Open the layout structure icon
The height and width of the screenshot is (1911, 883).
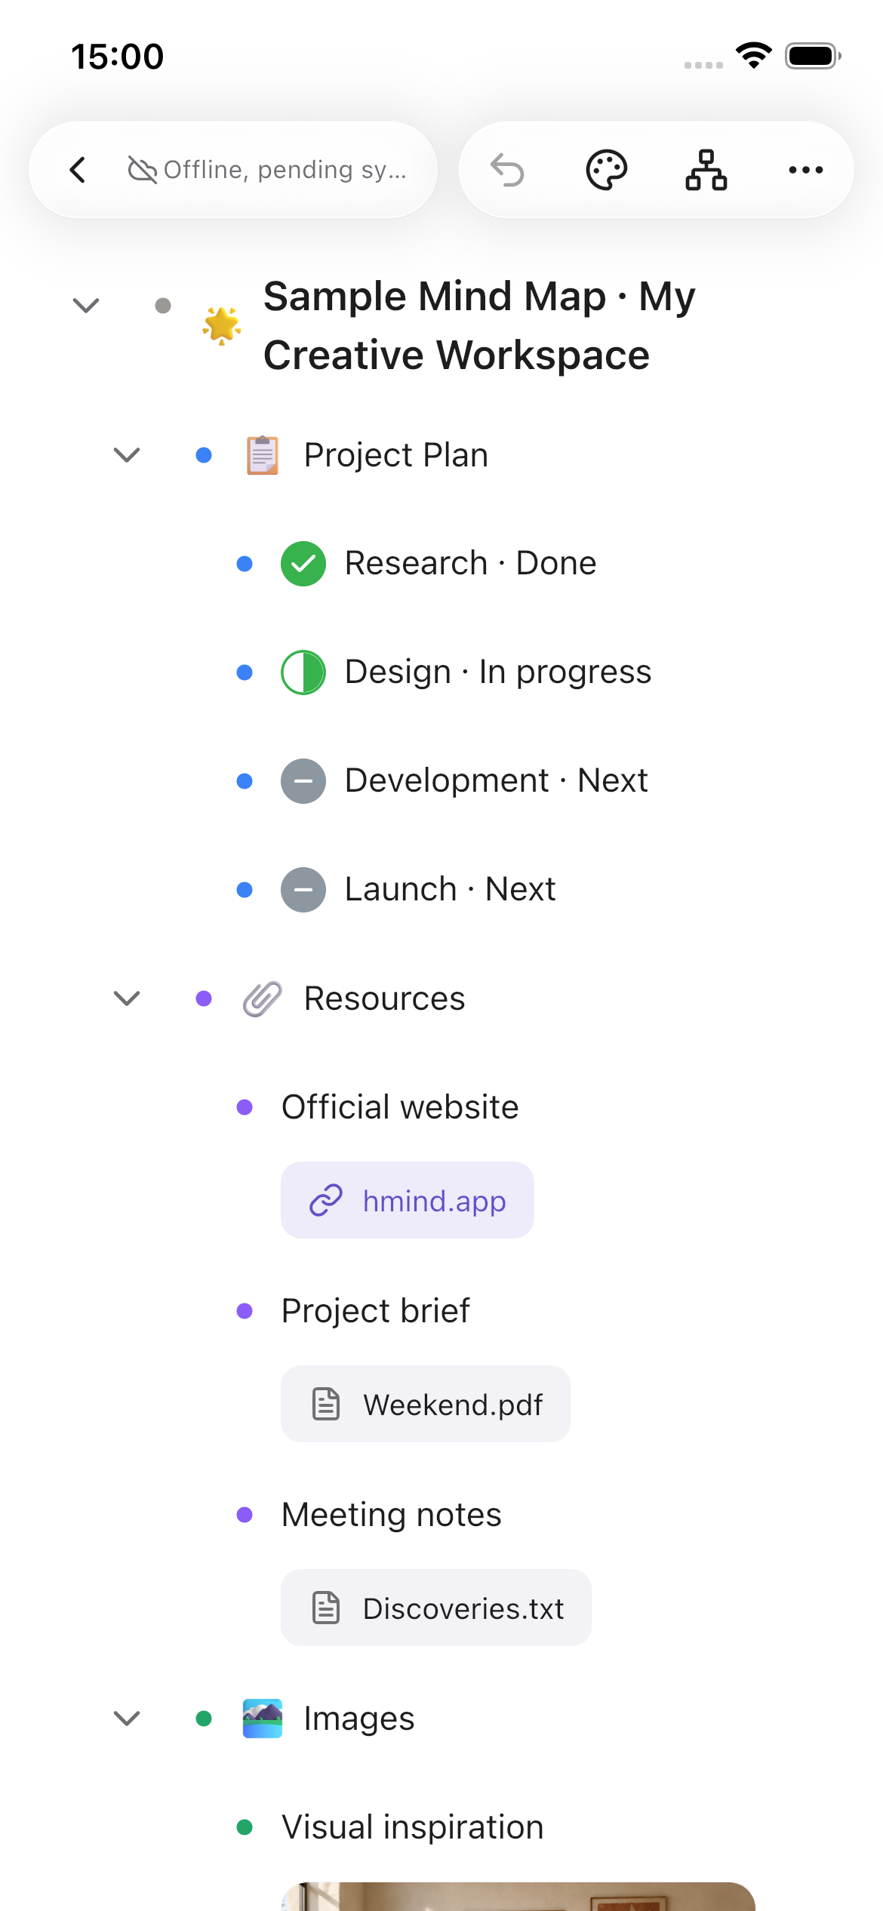(706, 170)
